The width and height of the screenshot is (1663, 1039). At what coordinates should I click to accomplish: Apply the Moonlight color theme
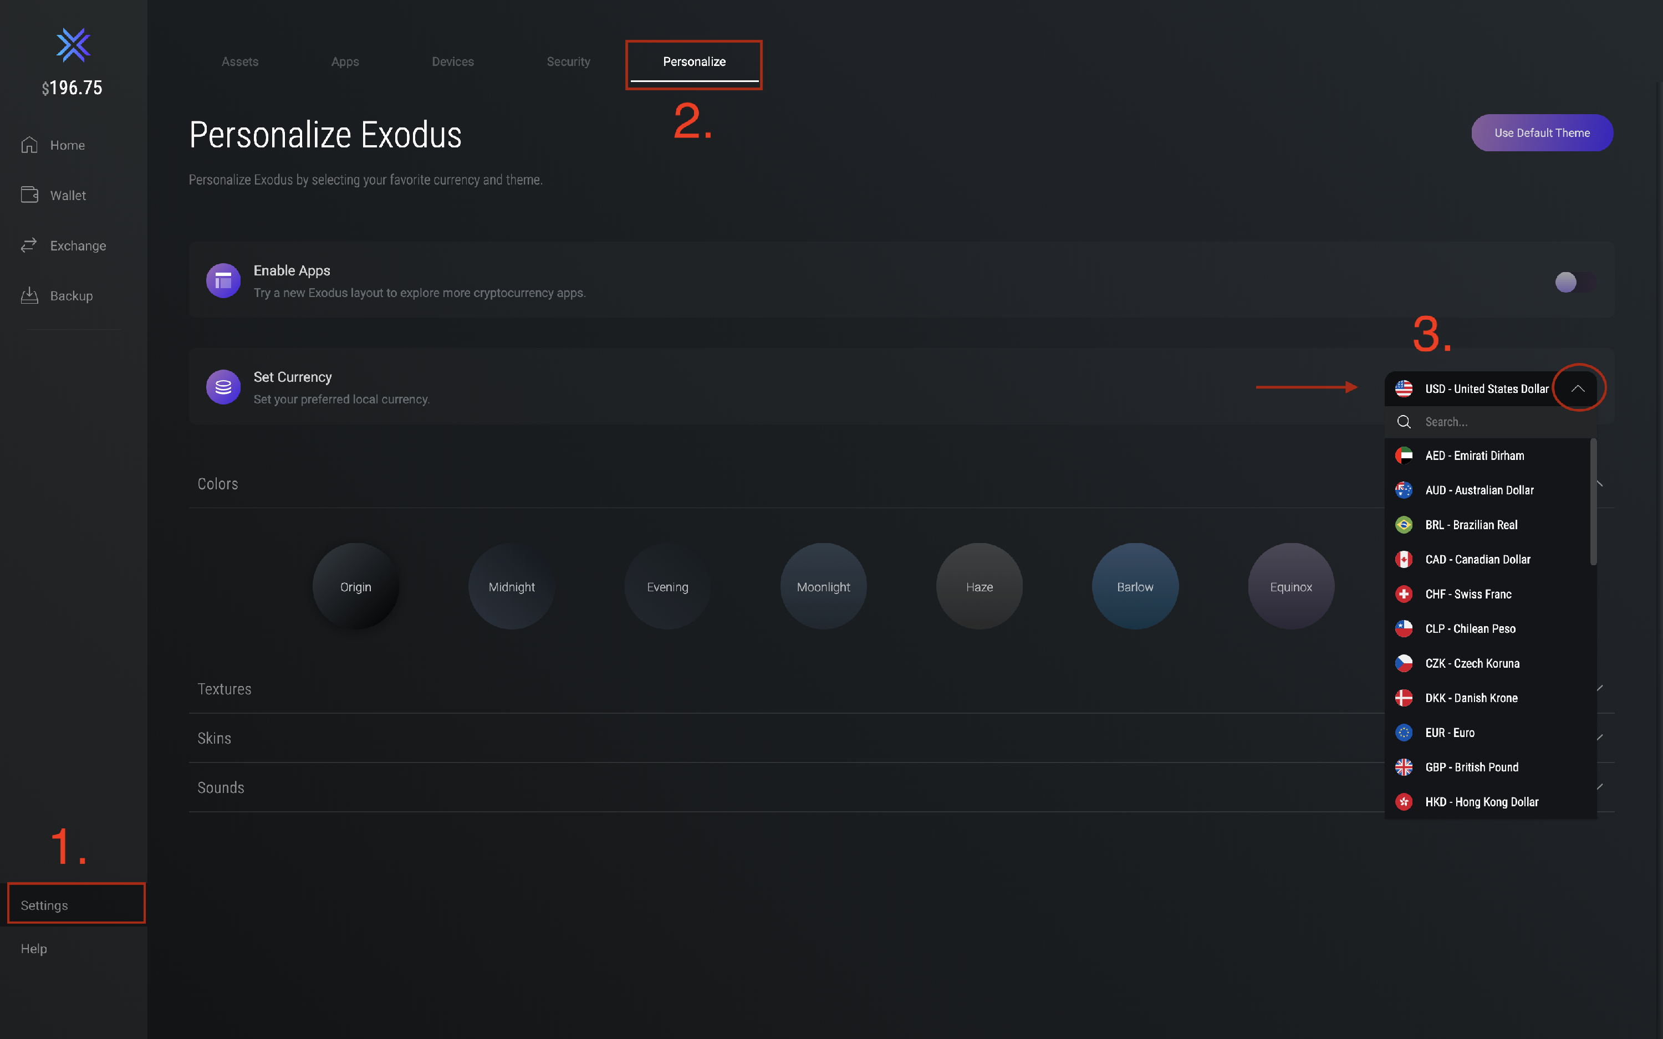click(x=823, y=586)
